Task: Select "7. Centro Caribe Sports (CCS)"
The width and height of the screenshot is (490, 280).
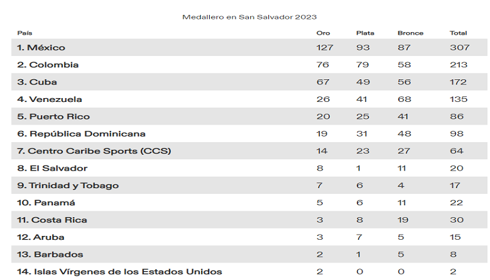Action: point(94,151)
